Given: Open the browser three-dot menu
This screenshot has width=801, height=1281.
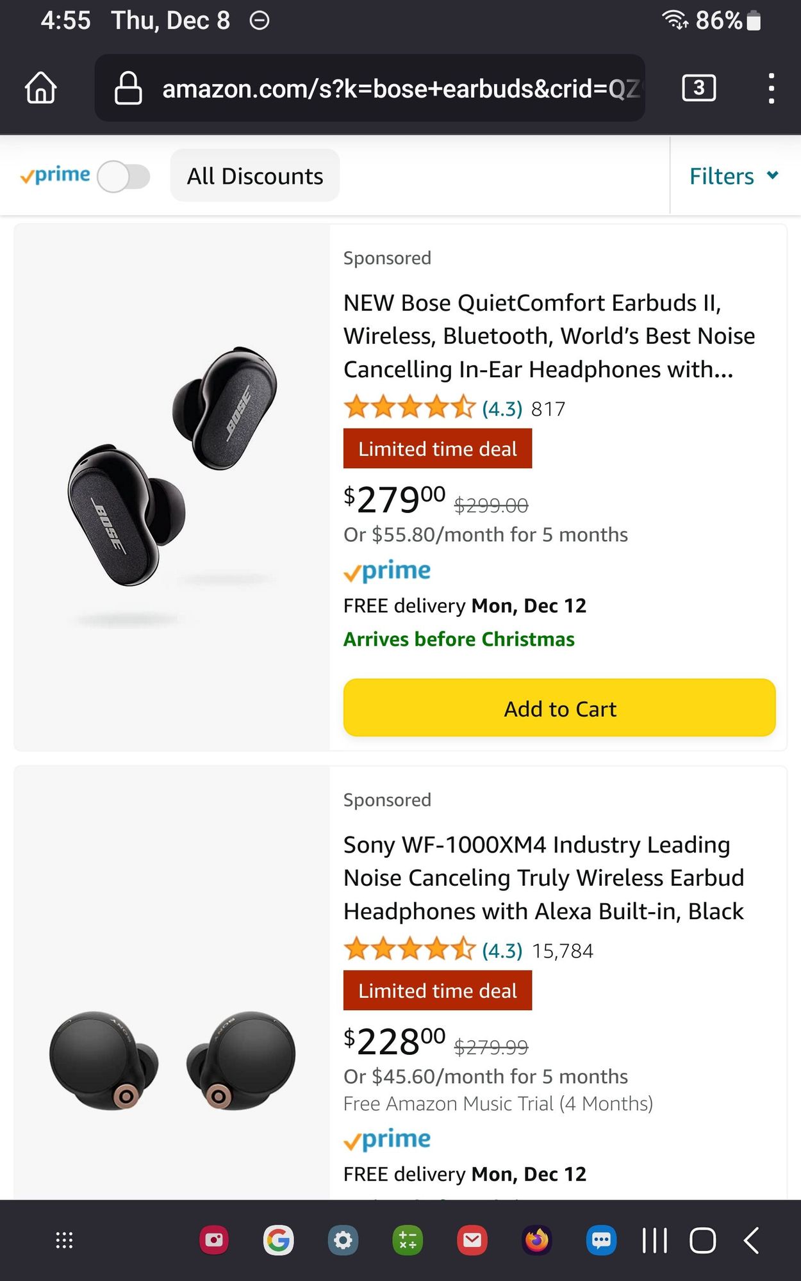Looking at the screenshot, I should (x=771, y=88).
